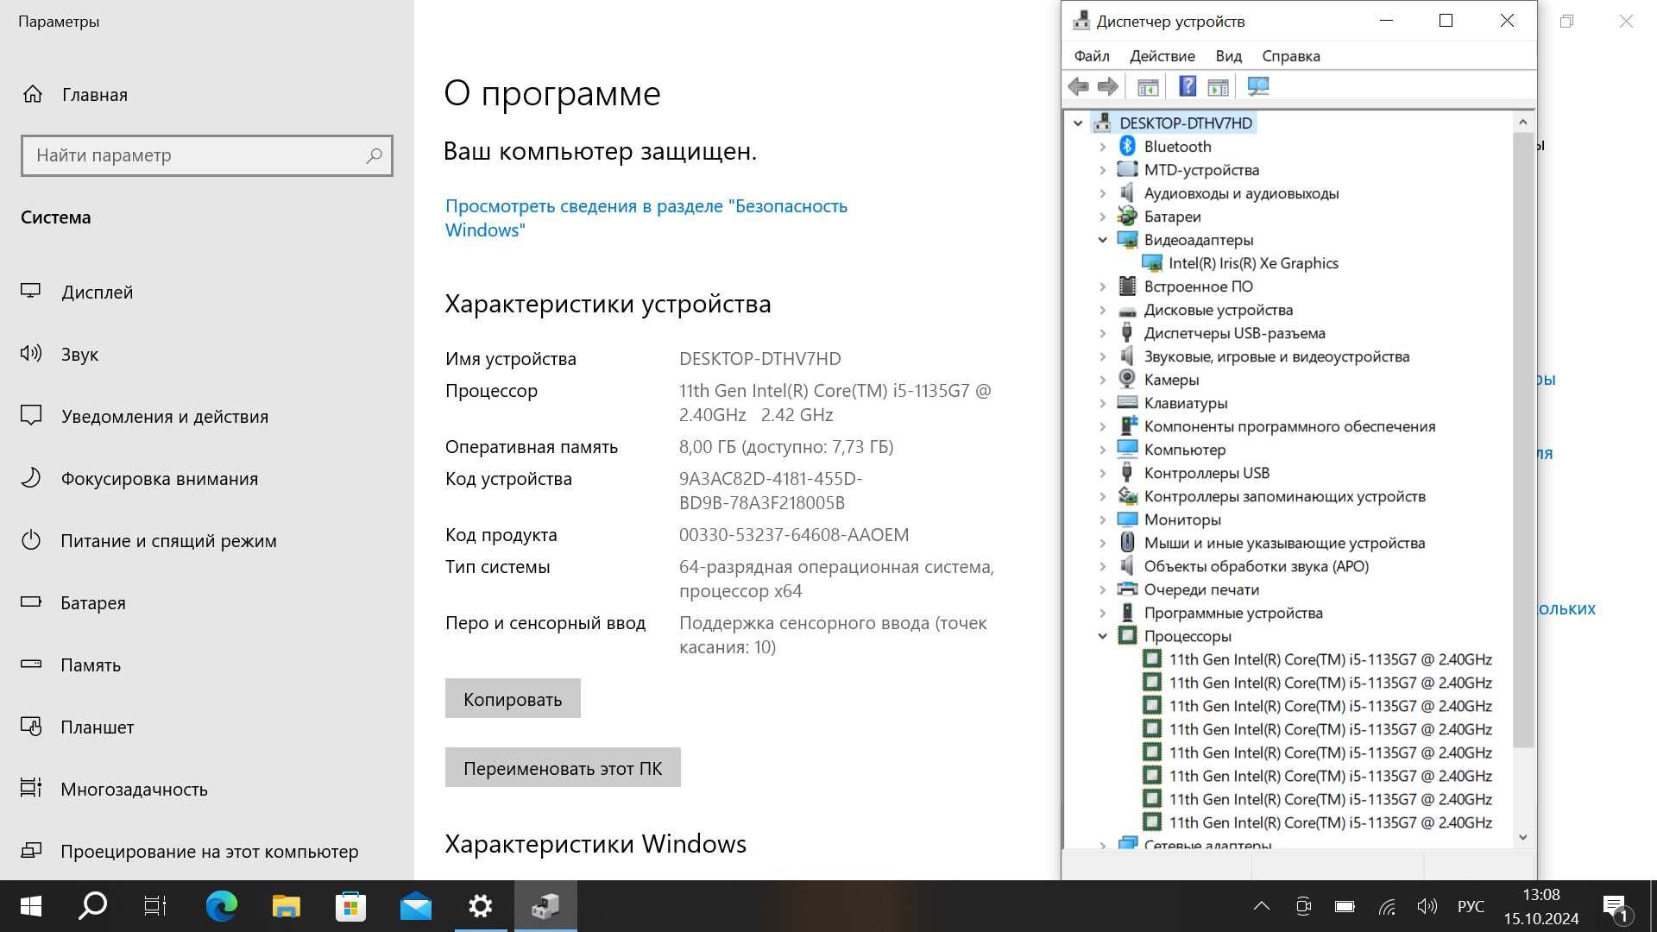1657x932 pixels.
Task: Expand Контроллеры USB node
Action: [x=1102, y=473]
